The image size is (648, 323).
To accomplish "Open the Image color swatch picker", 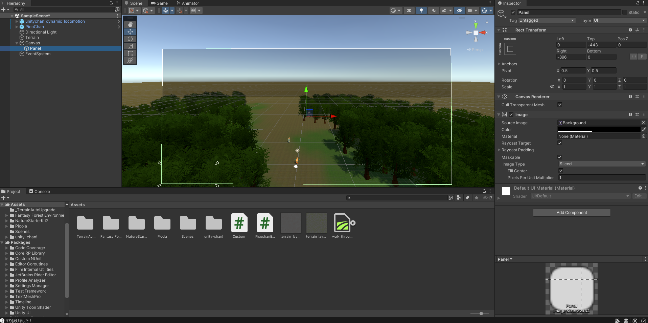I will (599, 129).
